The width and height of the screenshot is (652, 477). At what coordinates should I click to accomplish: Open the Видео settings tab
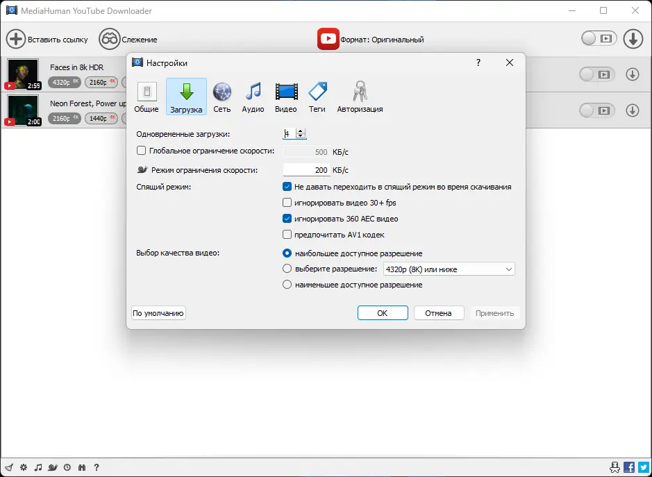tap(286, 97)
